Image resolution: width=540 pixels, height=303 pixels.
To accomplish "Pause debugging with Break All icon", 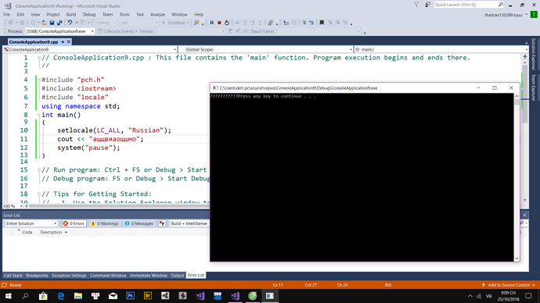I will click(211, 23).
